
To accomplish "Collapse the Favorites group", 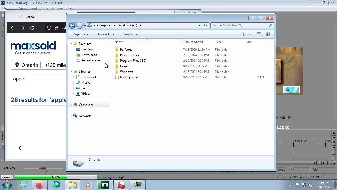I will [x=71, y=44].
